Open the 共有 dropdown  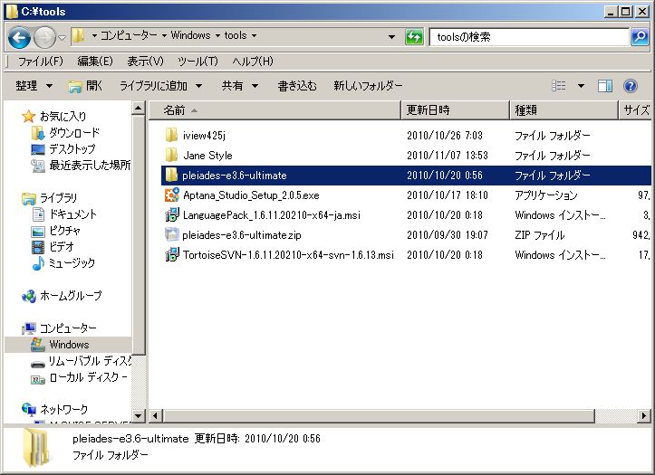point(240,86)
